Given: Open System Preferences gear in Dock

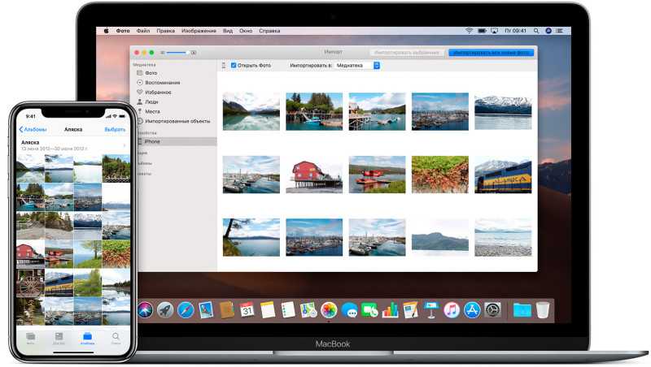Looking at the screenshot, I should tap(493, 310).
